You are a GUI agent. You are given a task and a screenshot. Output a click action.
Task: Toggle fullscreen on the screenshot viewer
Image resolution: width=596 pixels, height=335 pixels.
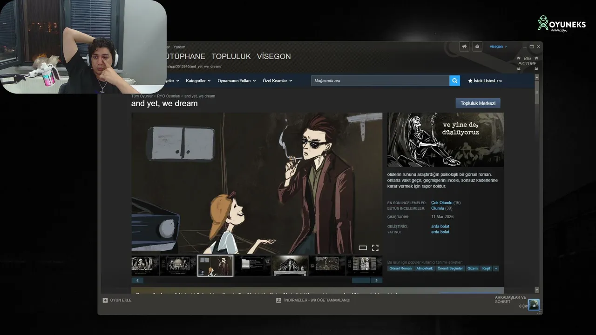pos(375,248)
